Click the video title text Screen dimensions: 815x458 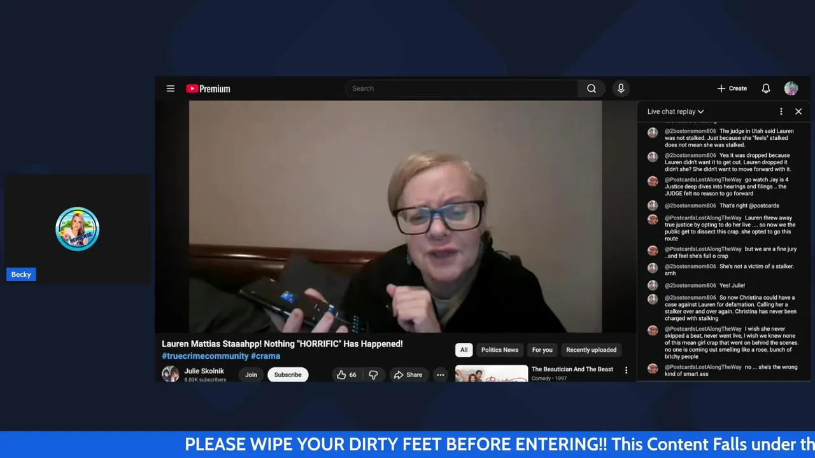coord(282,344)
